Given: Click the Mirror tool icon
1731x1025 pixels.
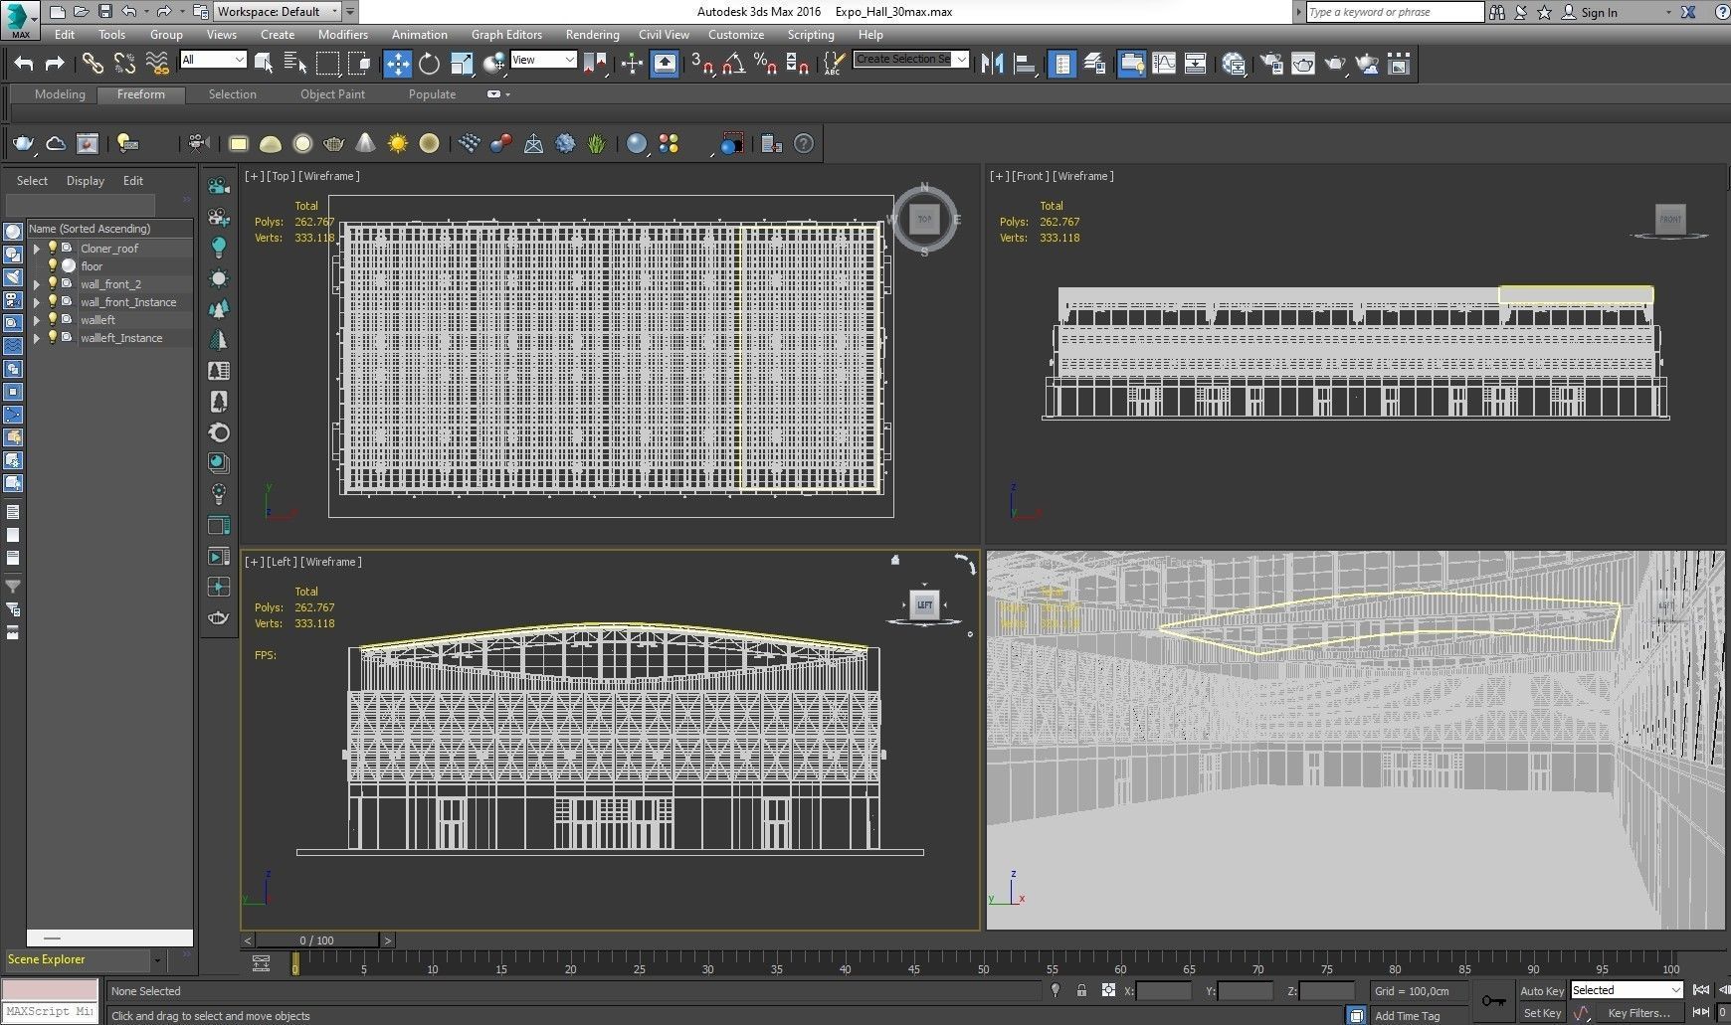Looking at the screenshot, I should click(x=992, y=64).
